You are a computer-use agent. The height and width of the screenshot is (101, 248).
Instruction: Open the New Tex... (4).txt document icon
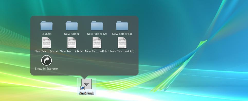[x=97, y=43]
